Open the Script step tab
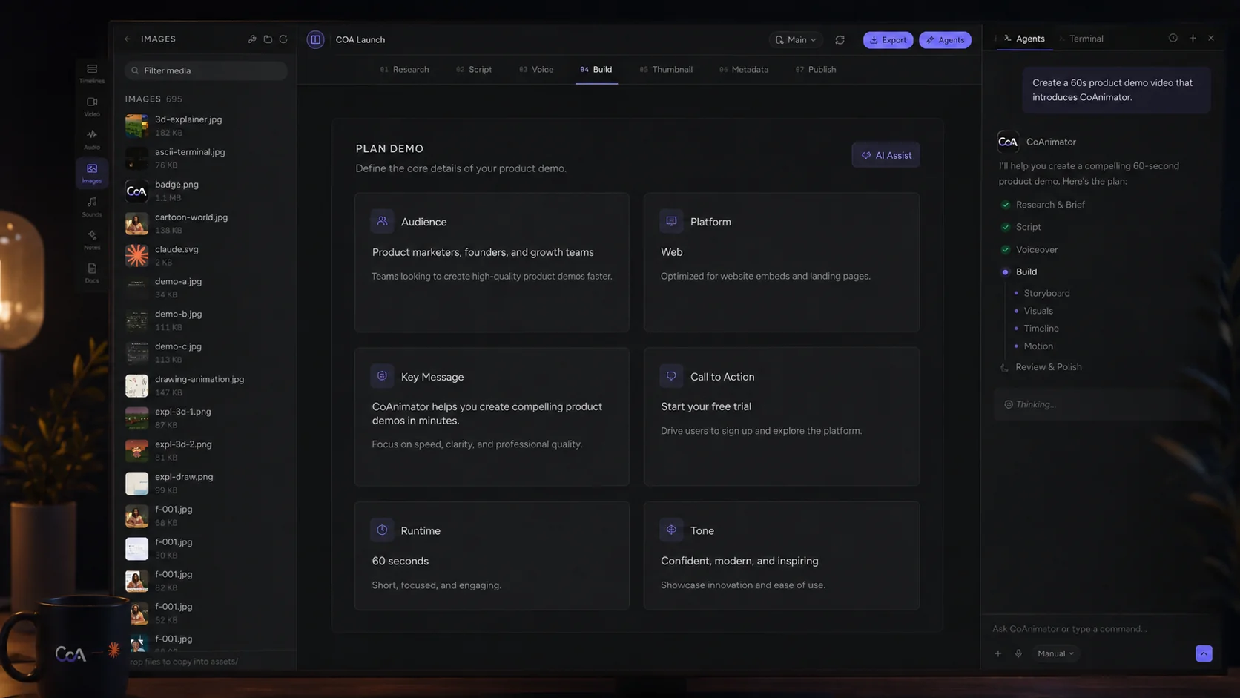The image size is (1240, 698). pyautogui.click(x=474, y=70)
